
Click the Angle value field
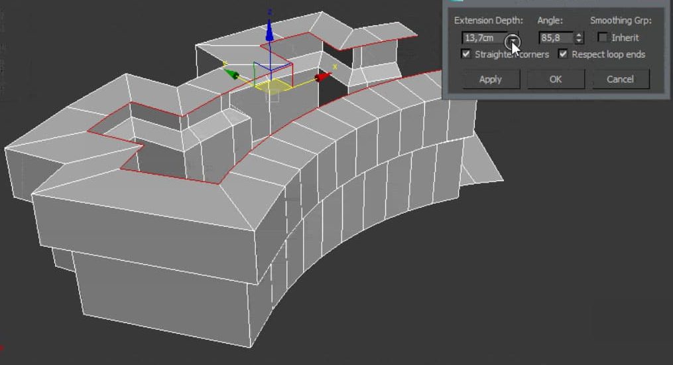tap(556, 38)
